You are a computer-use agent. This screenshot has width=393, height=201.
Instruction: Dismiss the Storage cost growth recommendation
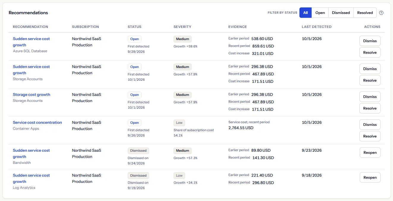pos(370,97)
